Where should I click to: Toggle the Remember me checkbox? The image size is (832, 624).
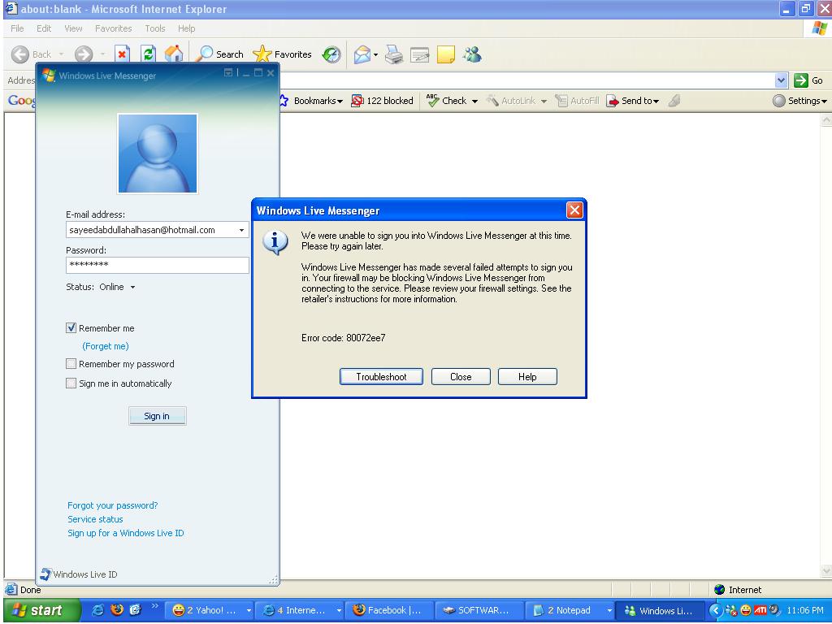tap(71, 328)
